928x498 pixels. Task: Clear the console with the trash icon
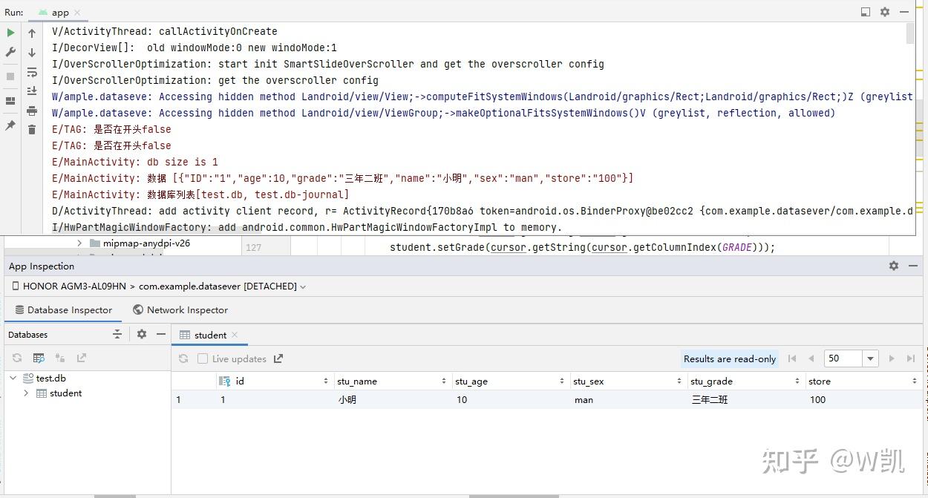click(x=32, y=130)
